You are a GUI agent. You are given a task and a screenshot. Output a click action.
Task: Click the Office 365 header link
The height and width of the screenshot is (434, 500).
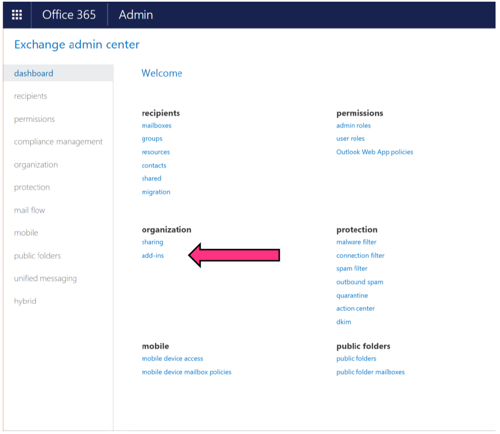point(69,15)
